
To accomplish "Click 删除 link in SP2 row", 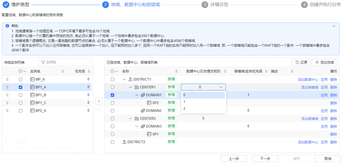I will (x=334, y=103).
